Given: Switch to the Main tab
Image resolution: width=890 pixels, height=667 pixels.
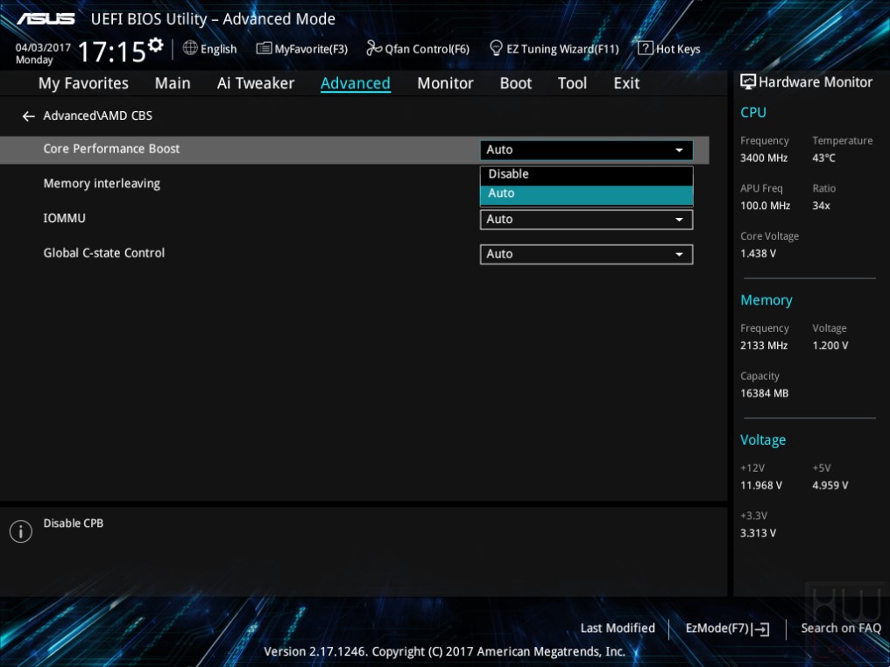Looking at the screenshot, I should (173, 83).
